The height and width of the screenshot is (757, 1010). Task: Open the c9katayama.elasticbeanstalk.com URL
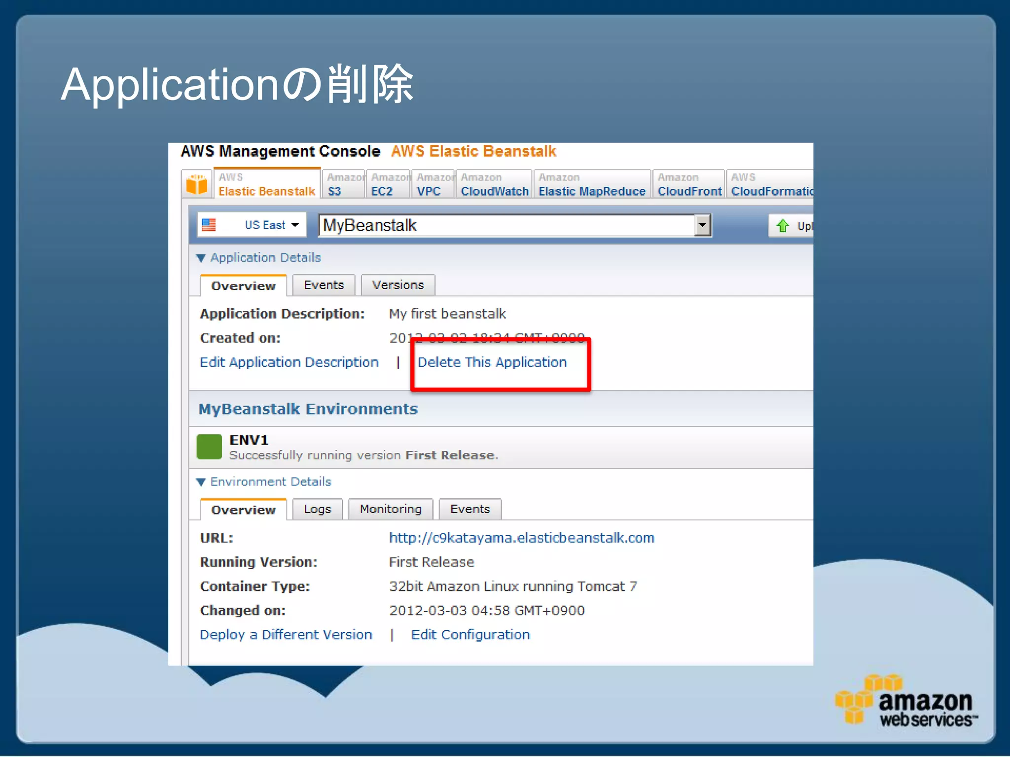point(521,538)
